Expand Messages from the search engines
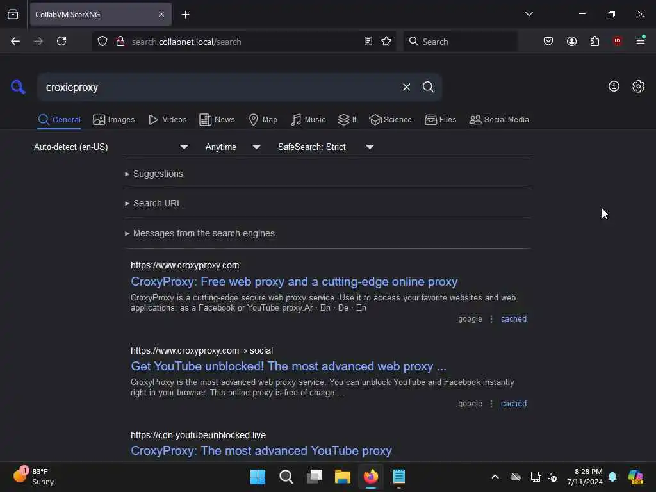 (200, 233)
